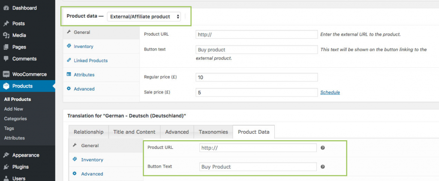The image size is (439, 181).
Task: Click help icon beside translation Button Text
Action: 322,167
